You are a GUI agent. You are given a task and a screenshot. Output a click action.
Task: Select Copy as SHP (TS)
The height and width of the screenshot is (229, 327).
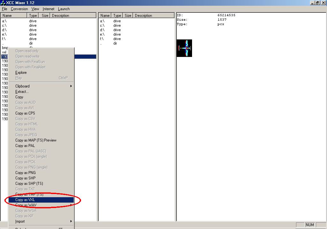(x=41, y=184)
